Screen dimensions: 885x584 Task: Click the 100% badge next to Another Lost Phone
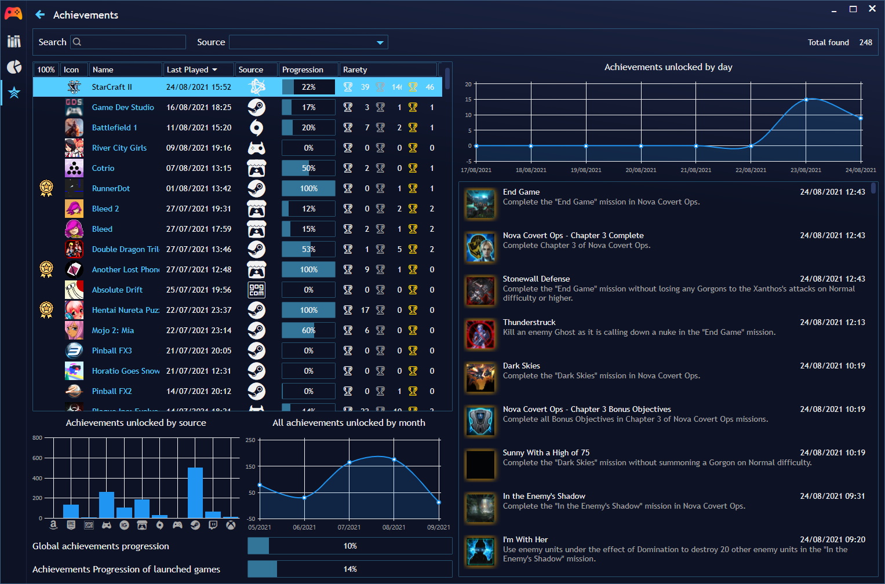click(x=46, y=269)
